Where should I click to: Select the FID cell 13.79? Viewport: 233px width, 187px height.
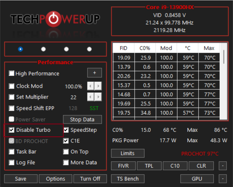[124, 67]
